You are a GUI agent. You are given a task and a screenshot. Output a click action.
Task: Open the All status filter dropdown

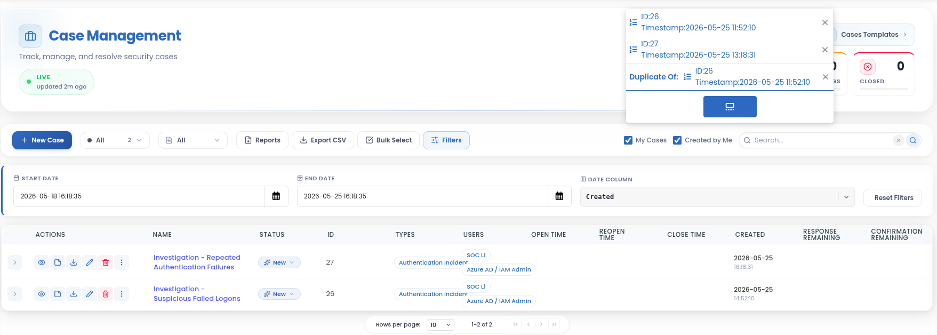[x=115, y=140]
